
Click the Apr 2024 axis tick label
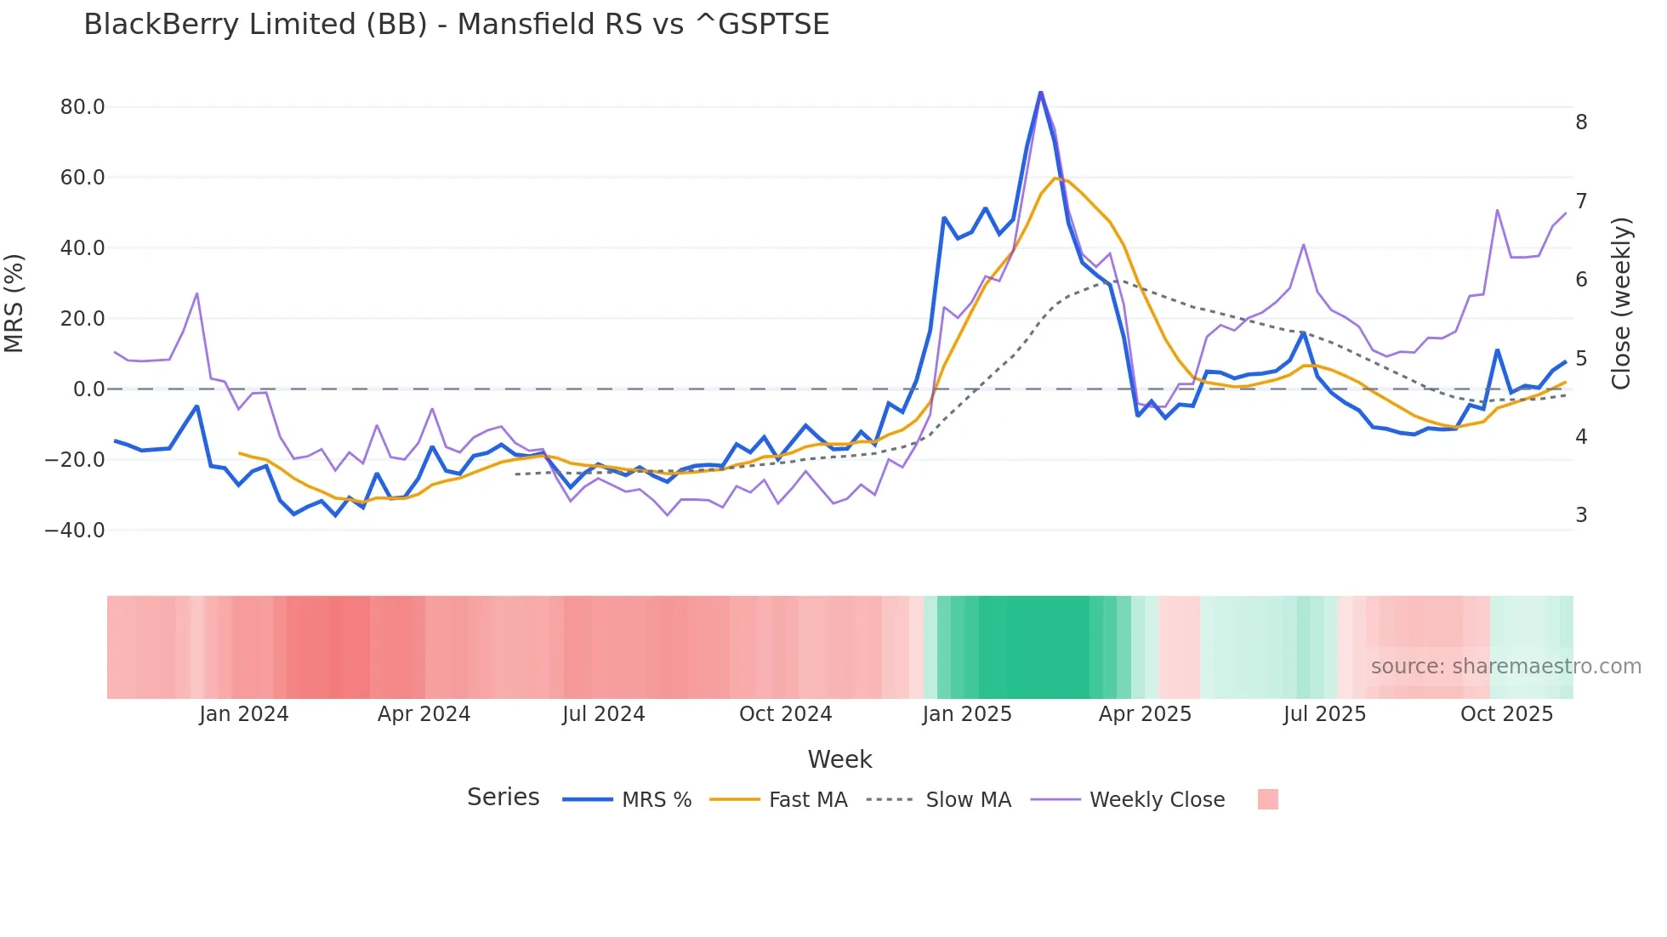[424, 714]
